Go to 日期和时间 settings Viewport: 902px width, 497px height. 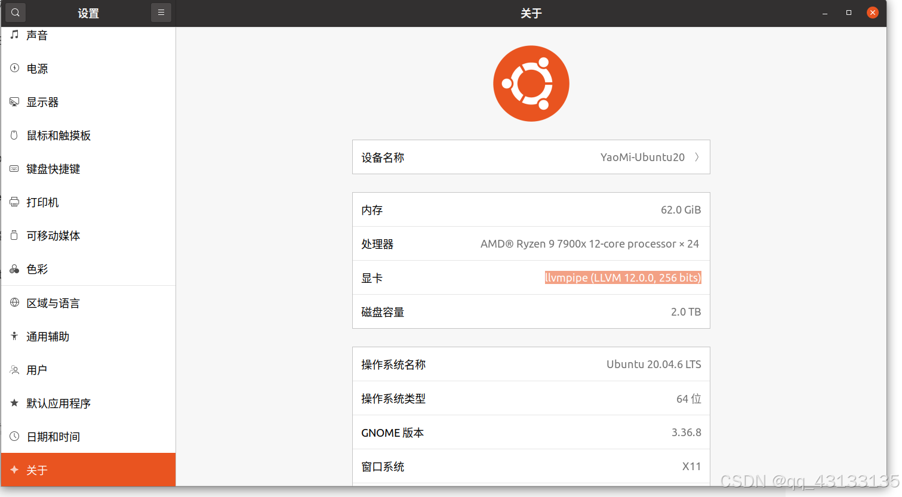88,437
